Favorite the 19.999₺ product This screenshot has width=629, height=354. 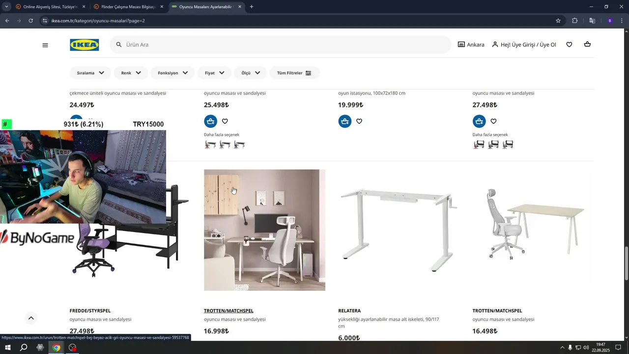coord(359,121)
